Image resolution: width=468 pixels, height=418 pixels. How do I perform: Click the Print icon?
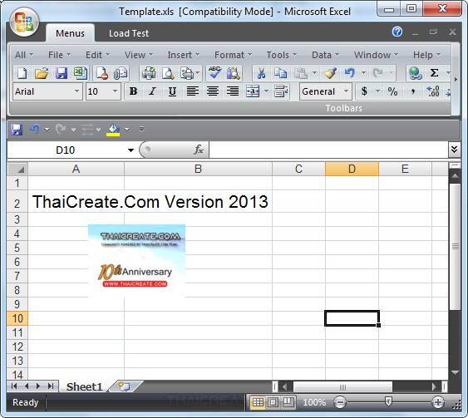coord(149,73)
